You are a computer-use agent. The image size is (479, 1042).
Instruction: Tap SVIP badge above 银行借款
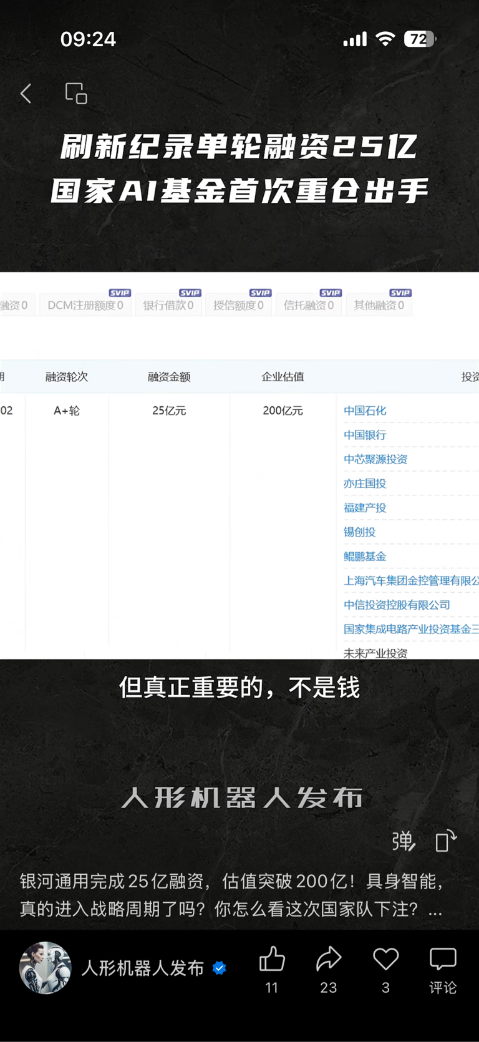tap(190, 293)
